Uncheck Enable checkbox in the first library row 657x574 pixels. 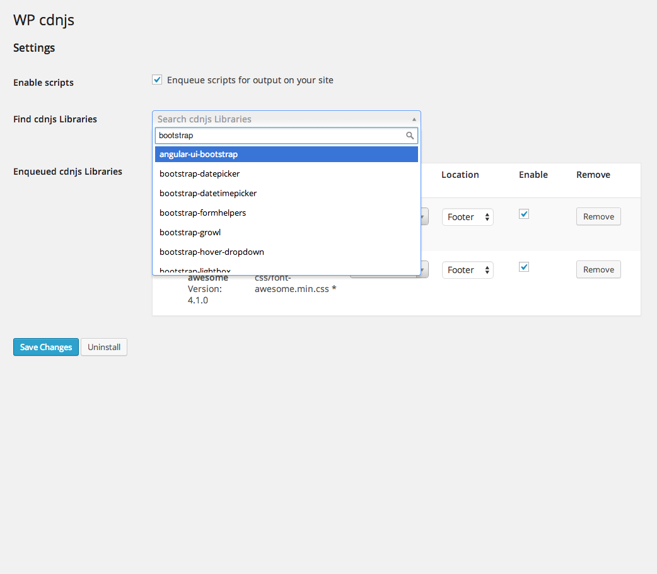(x=524, y=214)
